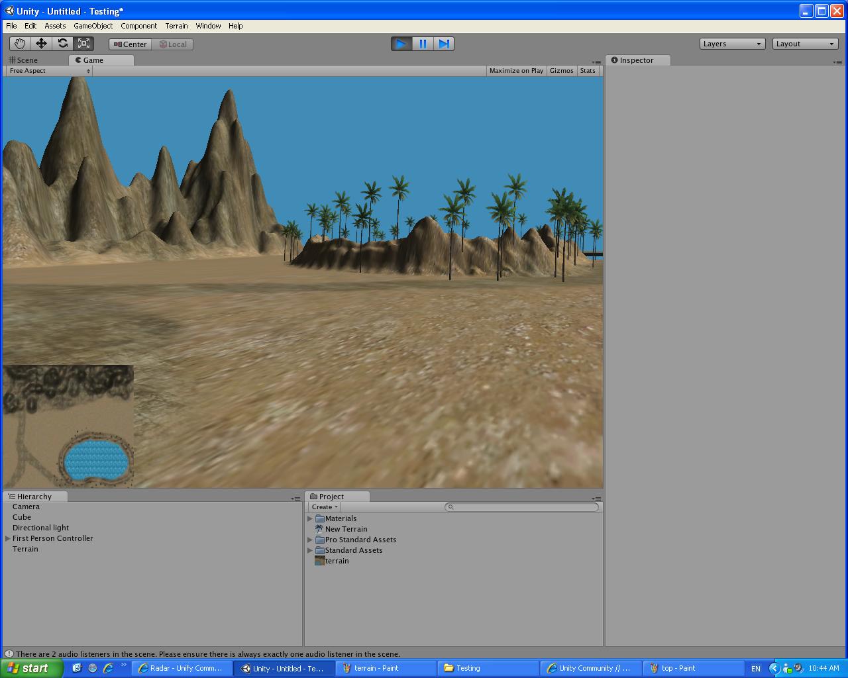Click the Stats button
This screenshot has height=678, width=848.
point(587,70)
